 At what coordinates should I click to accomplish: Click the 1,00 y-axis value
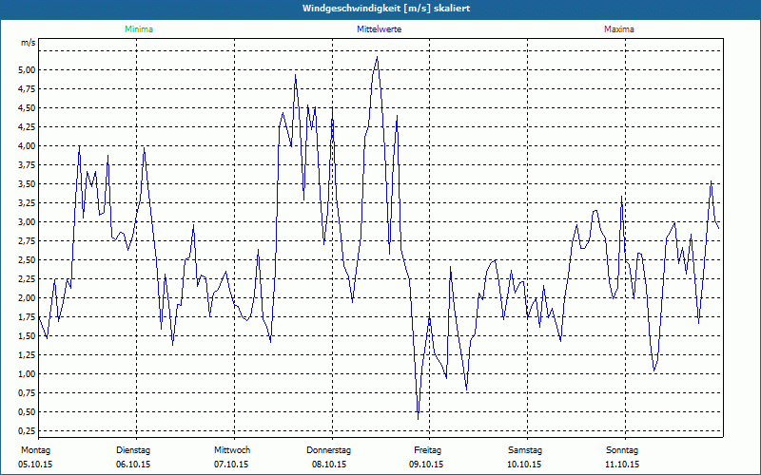pyautogui.click(x=29, y=373)
